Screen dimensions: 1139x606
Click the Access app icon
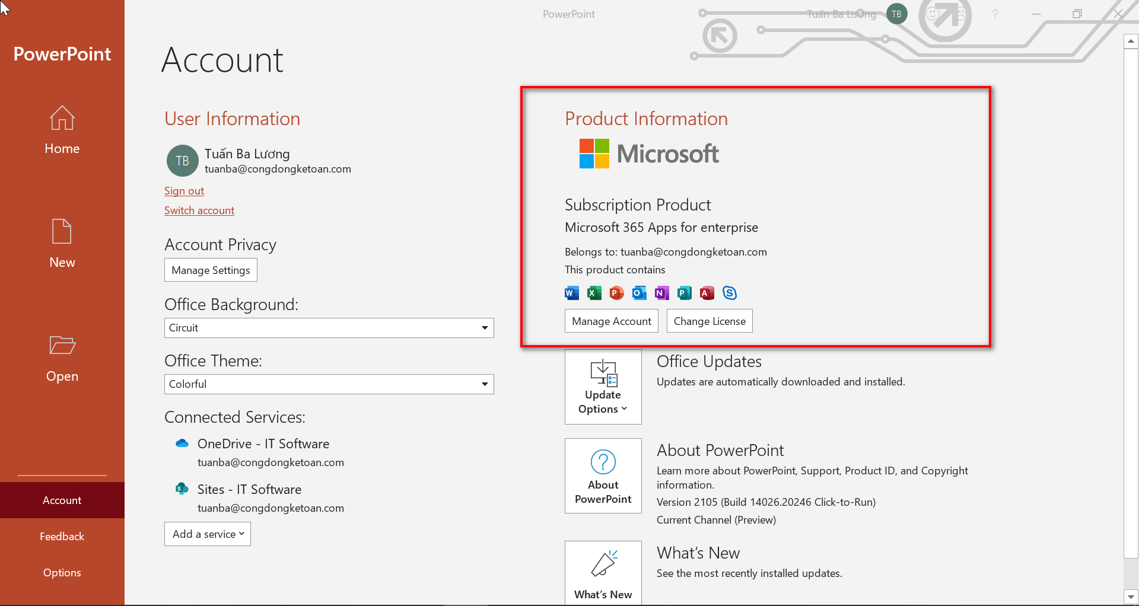(707, 293)
